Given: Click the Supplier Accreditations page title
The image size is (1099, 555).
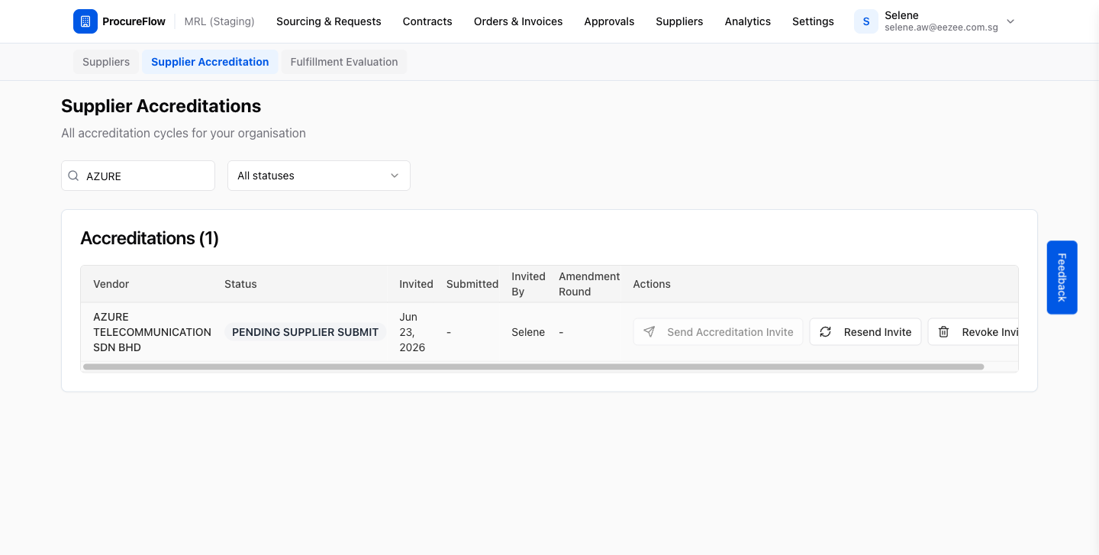Looking at the screenshot, I should [161, 106].
